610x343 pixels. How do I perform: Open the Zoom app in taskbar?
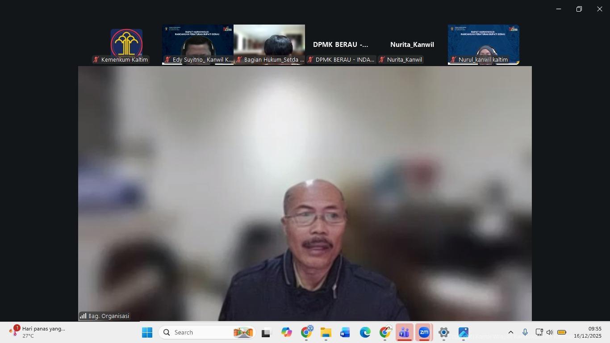(424, 333)
